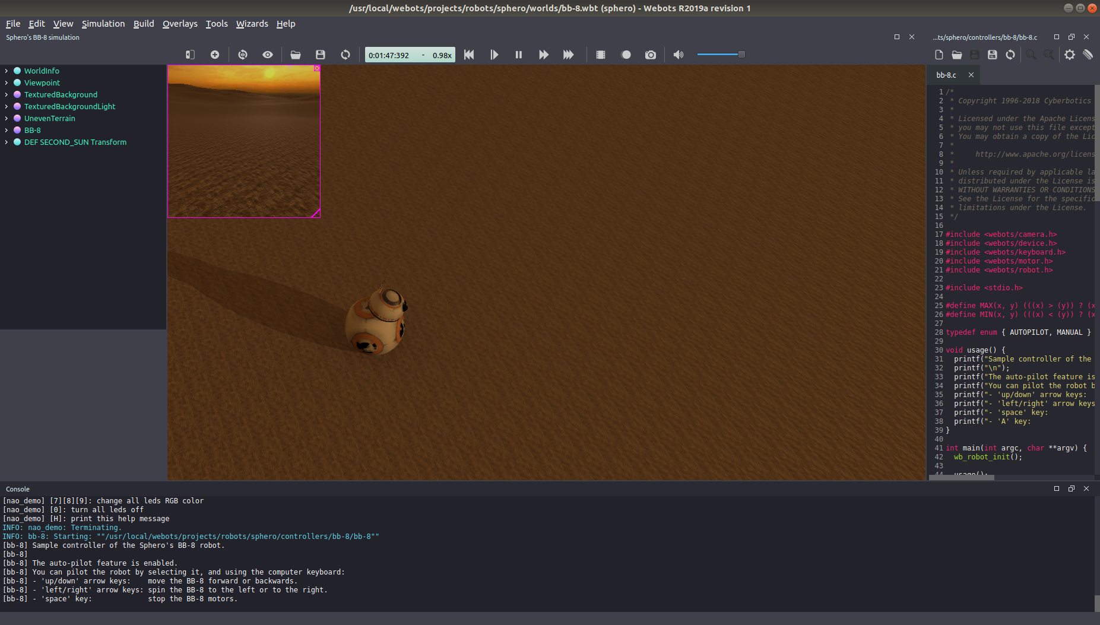Select Viewpoint in scene tree
The width and height of the screenshot is (1100, 625).
(x=42, y=83)
